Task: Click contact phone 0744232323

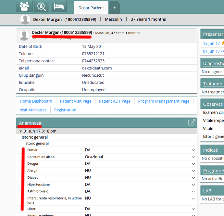Action: coord(93,61)
